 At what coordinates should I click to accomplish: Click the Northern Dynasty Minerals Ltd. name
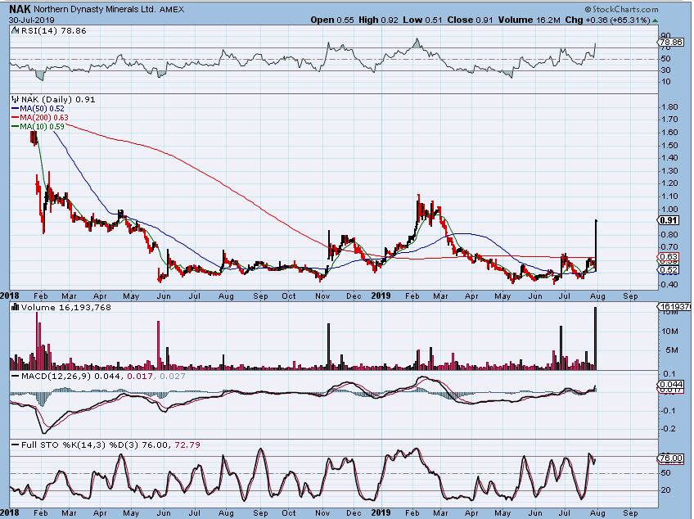click(94, 9)
